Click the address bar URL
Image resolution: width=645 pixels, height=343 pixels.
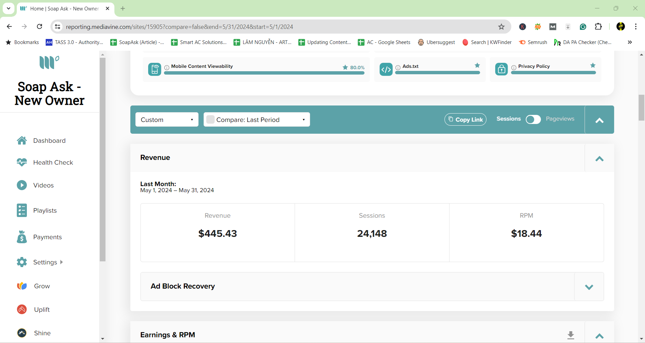(x=179, y=27)
